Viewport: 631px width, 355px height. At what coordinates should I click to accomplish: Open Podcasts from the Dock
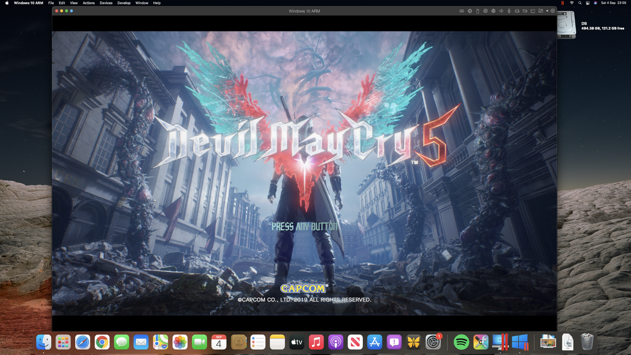pyautogui.click(x=335, y=342)
